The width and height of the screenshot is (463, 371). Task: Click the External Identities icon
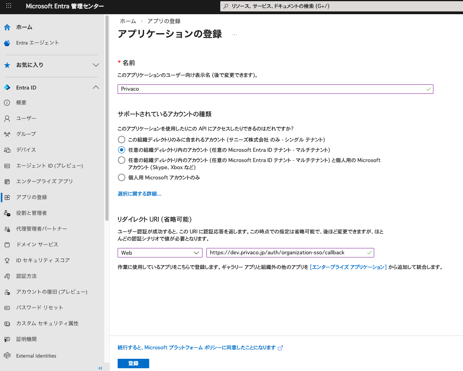coord(7,356)
